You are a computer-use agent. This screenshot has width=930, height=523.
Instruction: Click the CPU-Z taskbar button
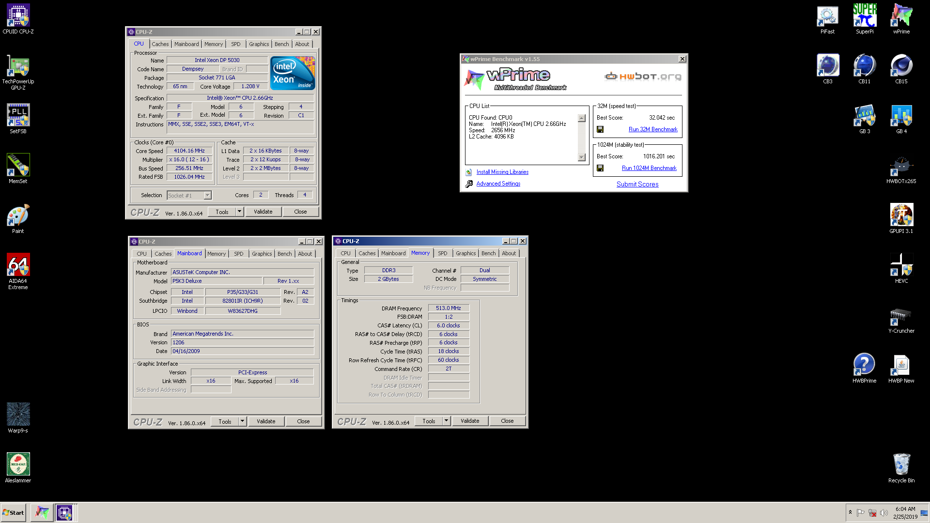pos(64,512)
